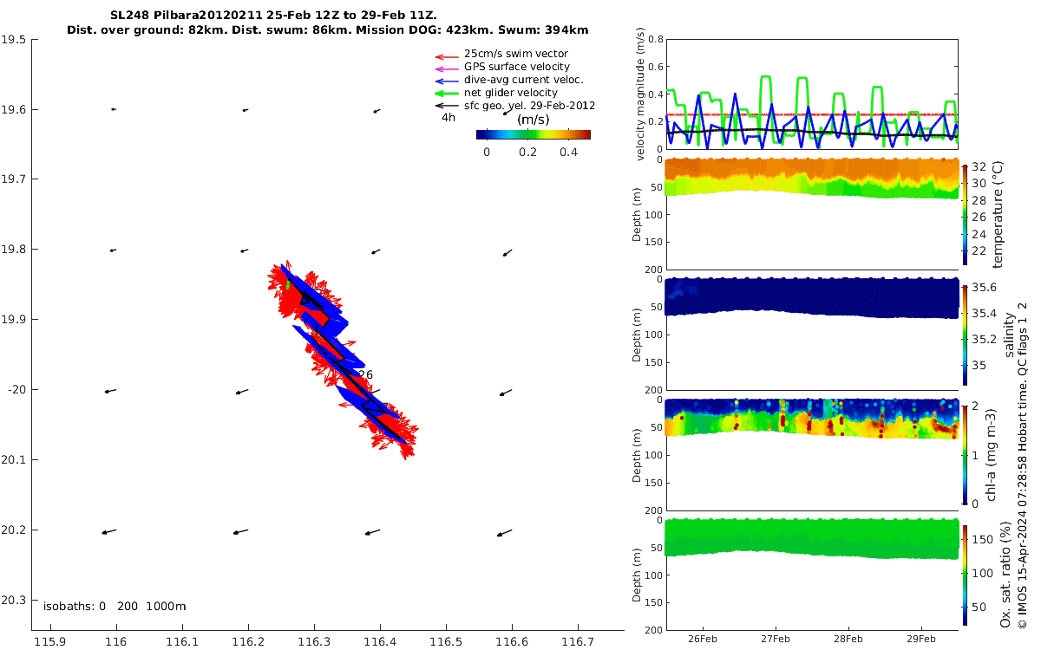Click the 'Depth (m)' label of salinity panel
Image resolution: width=1041 pixels, height=650 pixels.
pyautogui.click(x=638, y=334)
